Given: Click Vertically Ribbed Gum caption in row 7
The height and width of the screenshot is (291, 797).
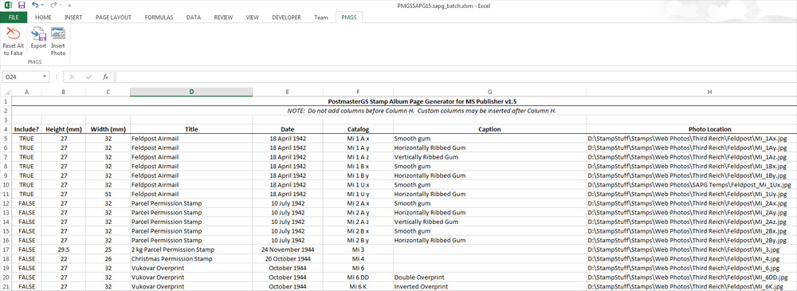Looking at the screenshot, I should [x=490, y=157].
